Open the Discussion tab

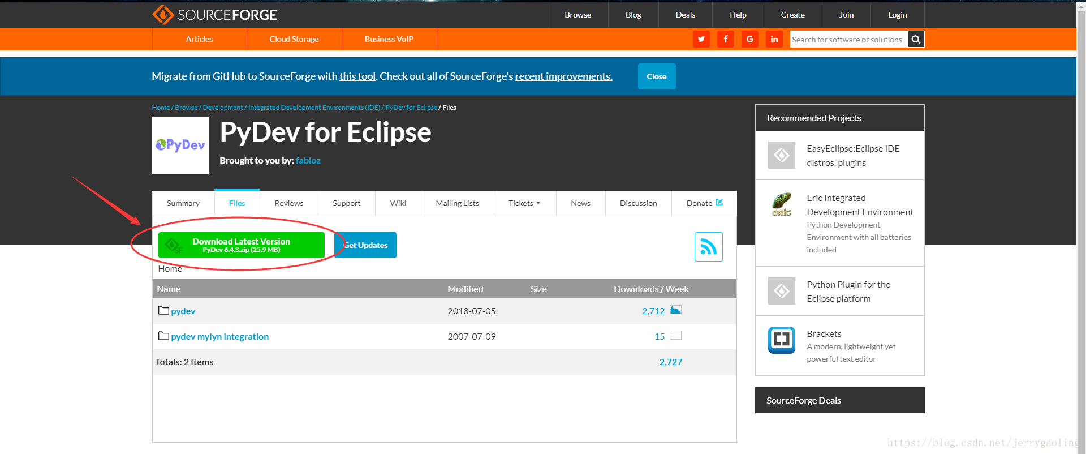pyautogui.click(x=639, y=203)
